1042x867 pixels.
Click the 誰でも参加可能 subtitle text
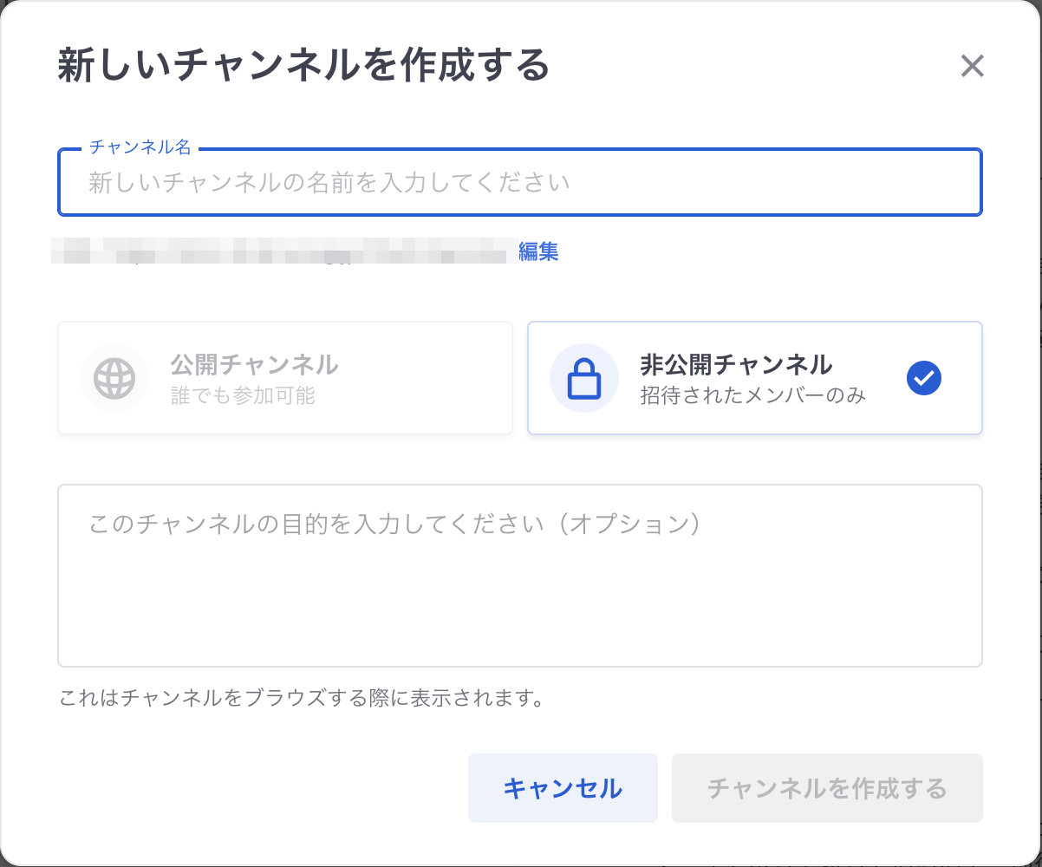point(243,396)
